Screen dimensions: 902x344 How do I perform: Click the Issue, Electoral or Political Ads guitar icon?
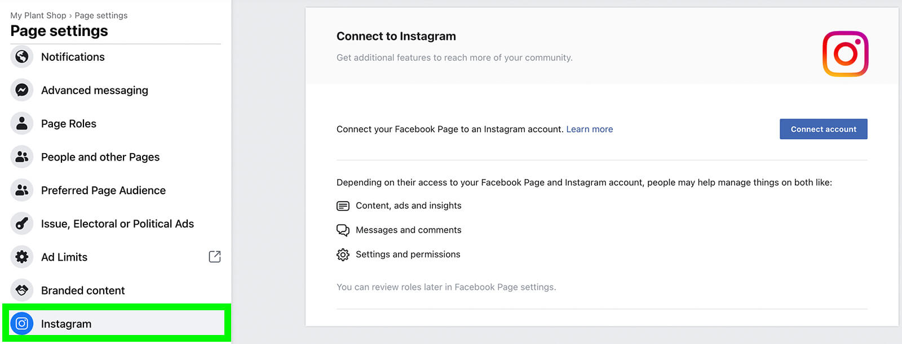tap(22, 224)
